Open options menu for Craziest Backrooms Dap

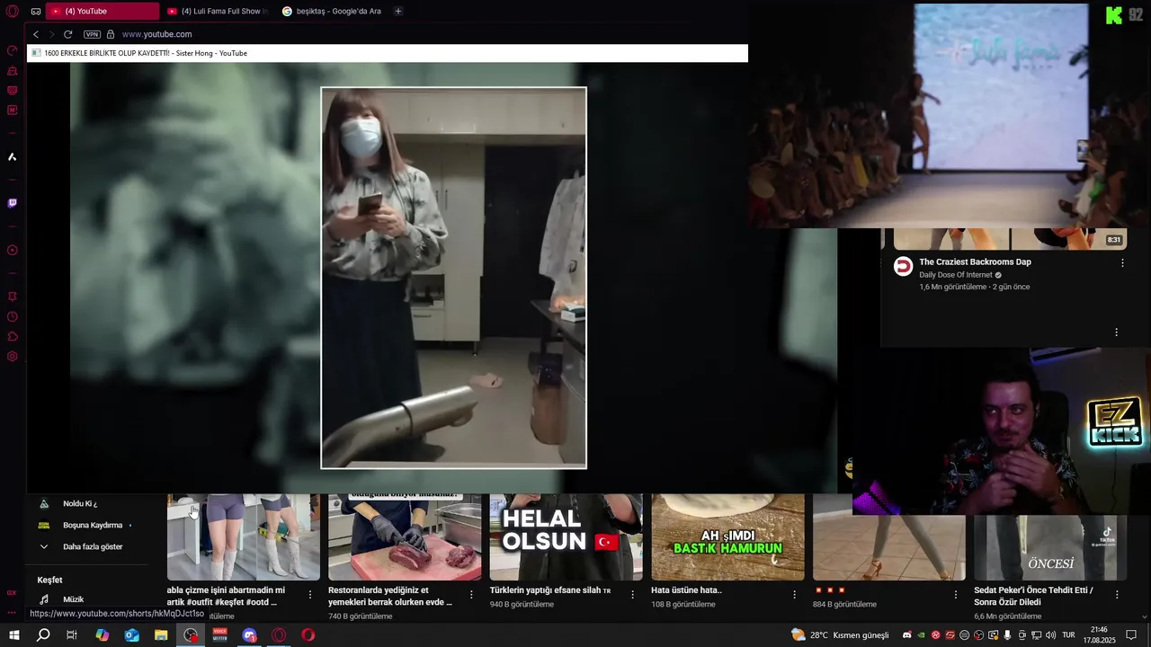pyautogui.click(x=1122, y=263)
